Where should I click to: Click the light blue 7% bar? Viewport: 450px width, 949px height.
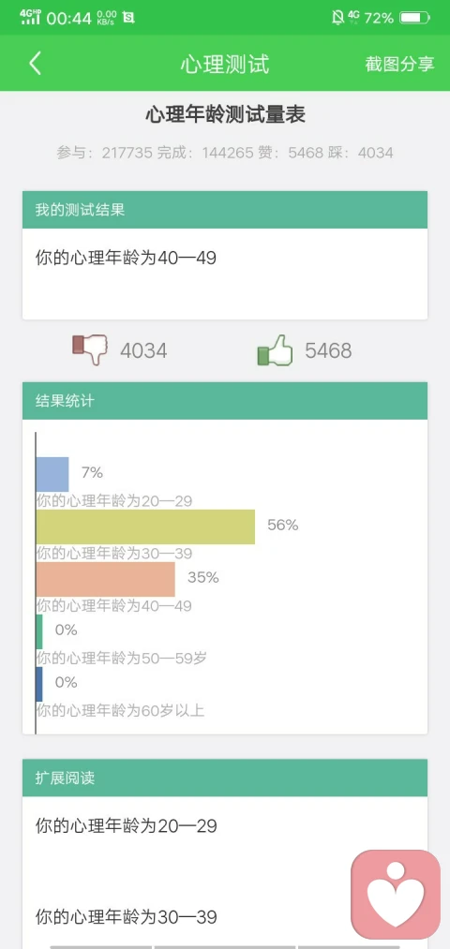click(52, 474)
